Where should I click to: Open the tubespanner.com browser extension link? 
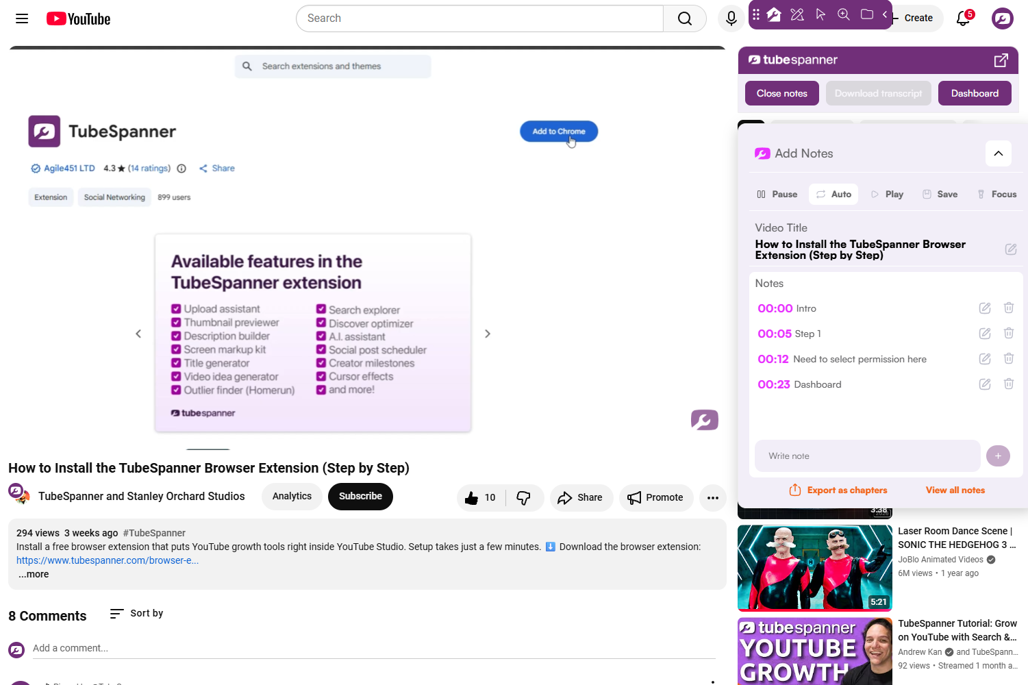pos(108,560)
